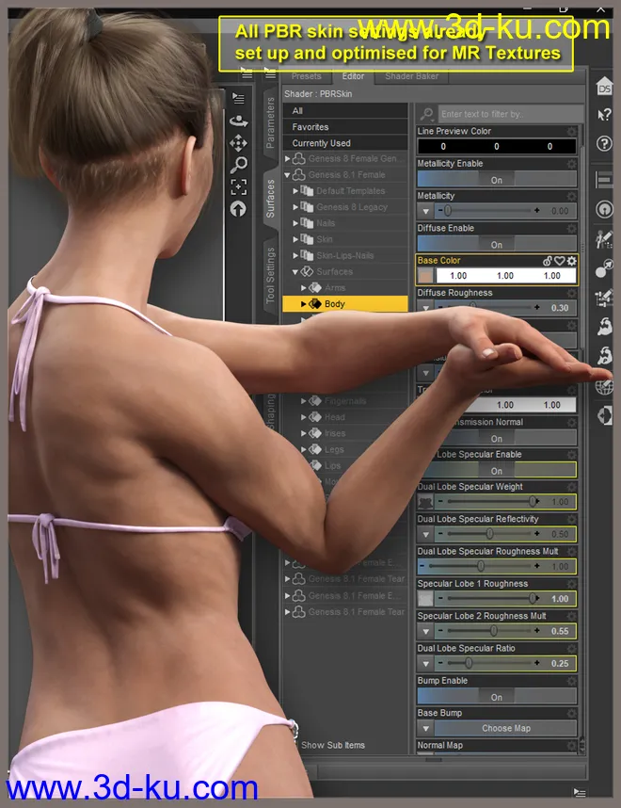Viewport: 621px width, 808px height.
Task: Select the Currently Used filter category
Action: click(x=344, y=143)
